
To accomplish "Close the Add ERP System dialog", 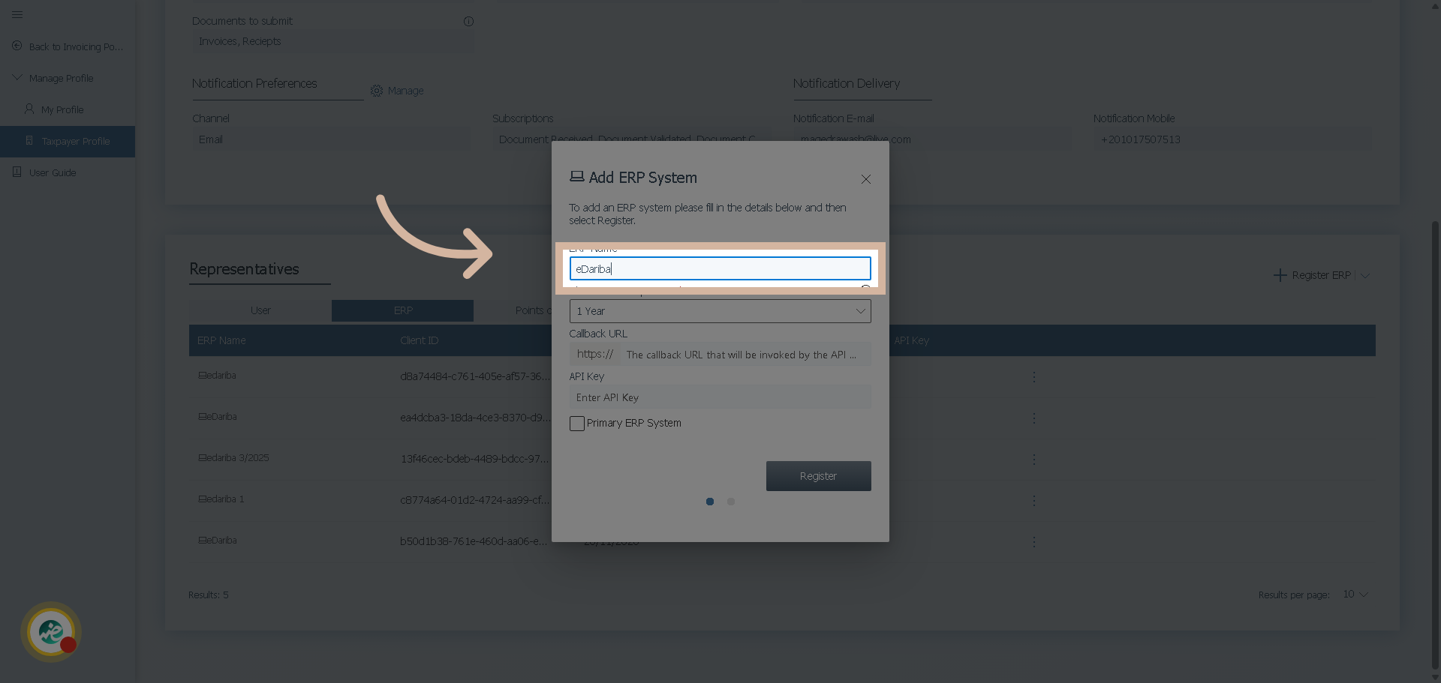I will pyautogui.click(x=866, y=179).
